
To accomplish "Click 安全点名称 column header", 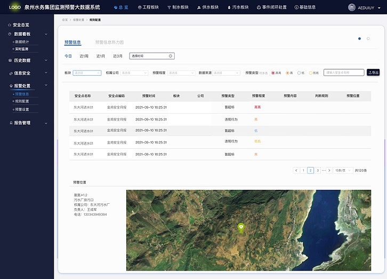I will coord(83,96).
